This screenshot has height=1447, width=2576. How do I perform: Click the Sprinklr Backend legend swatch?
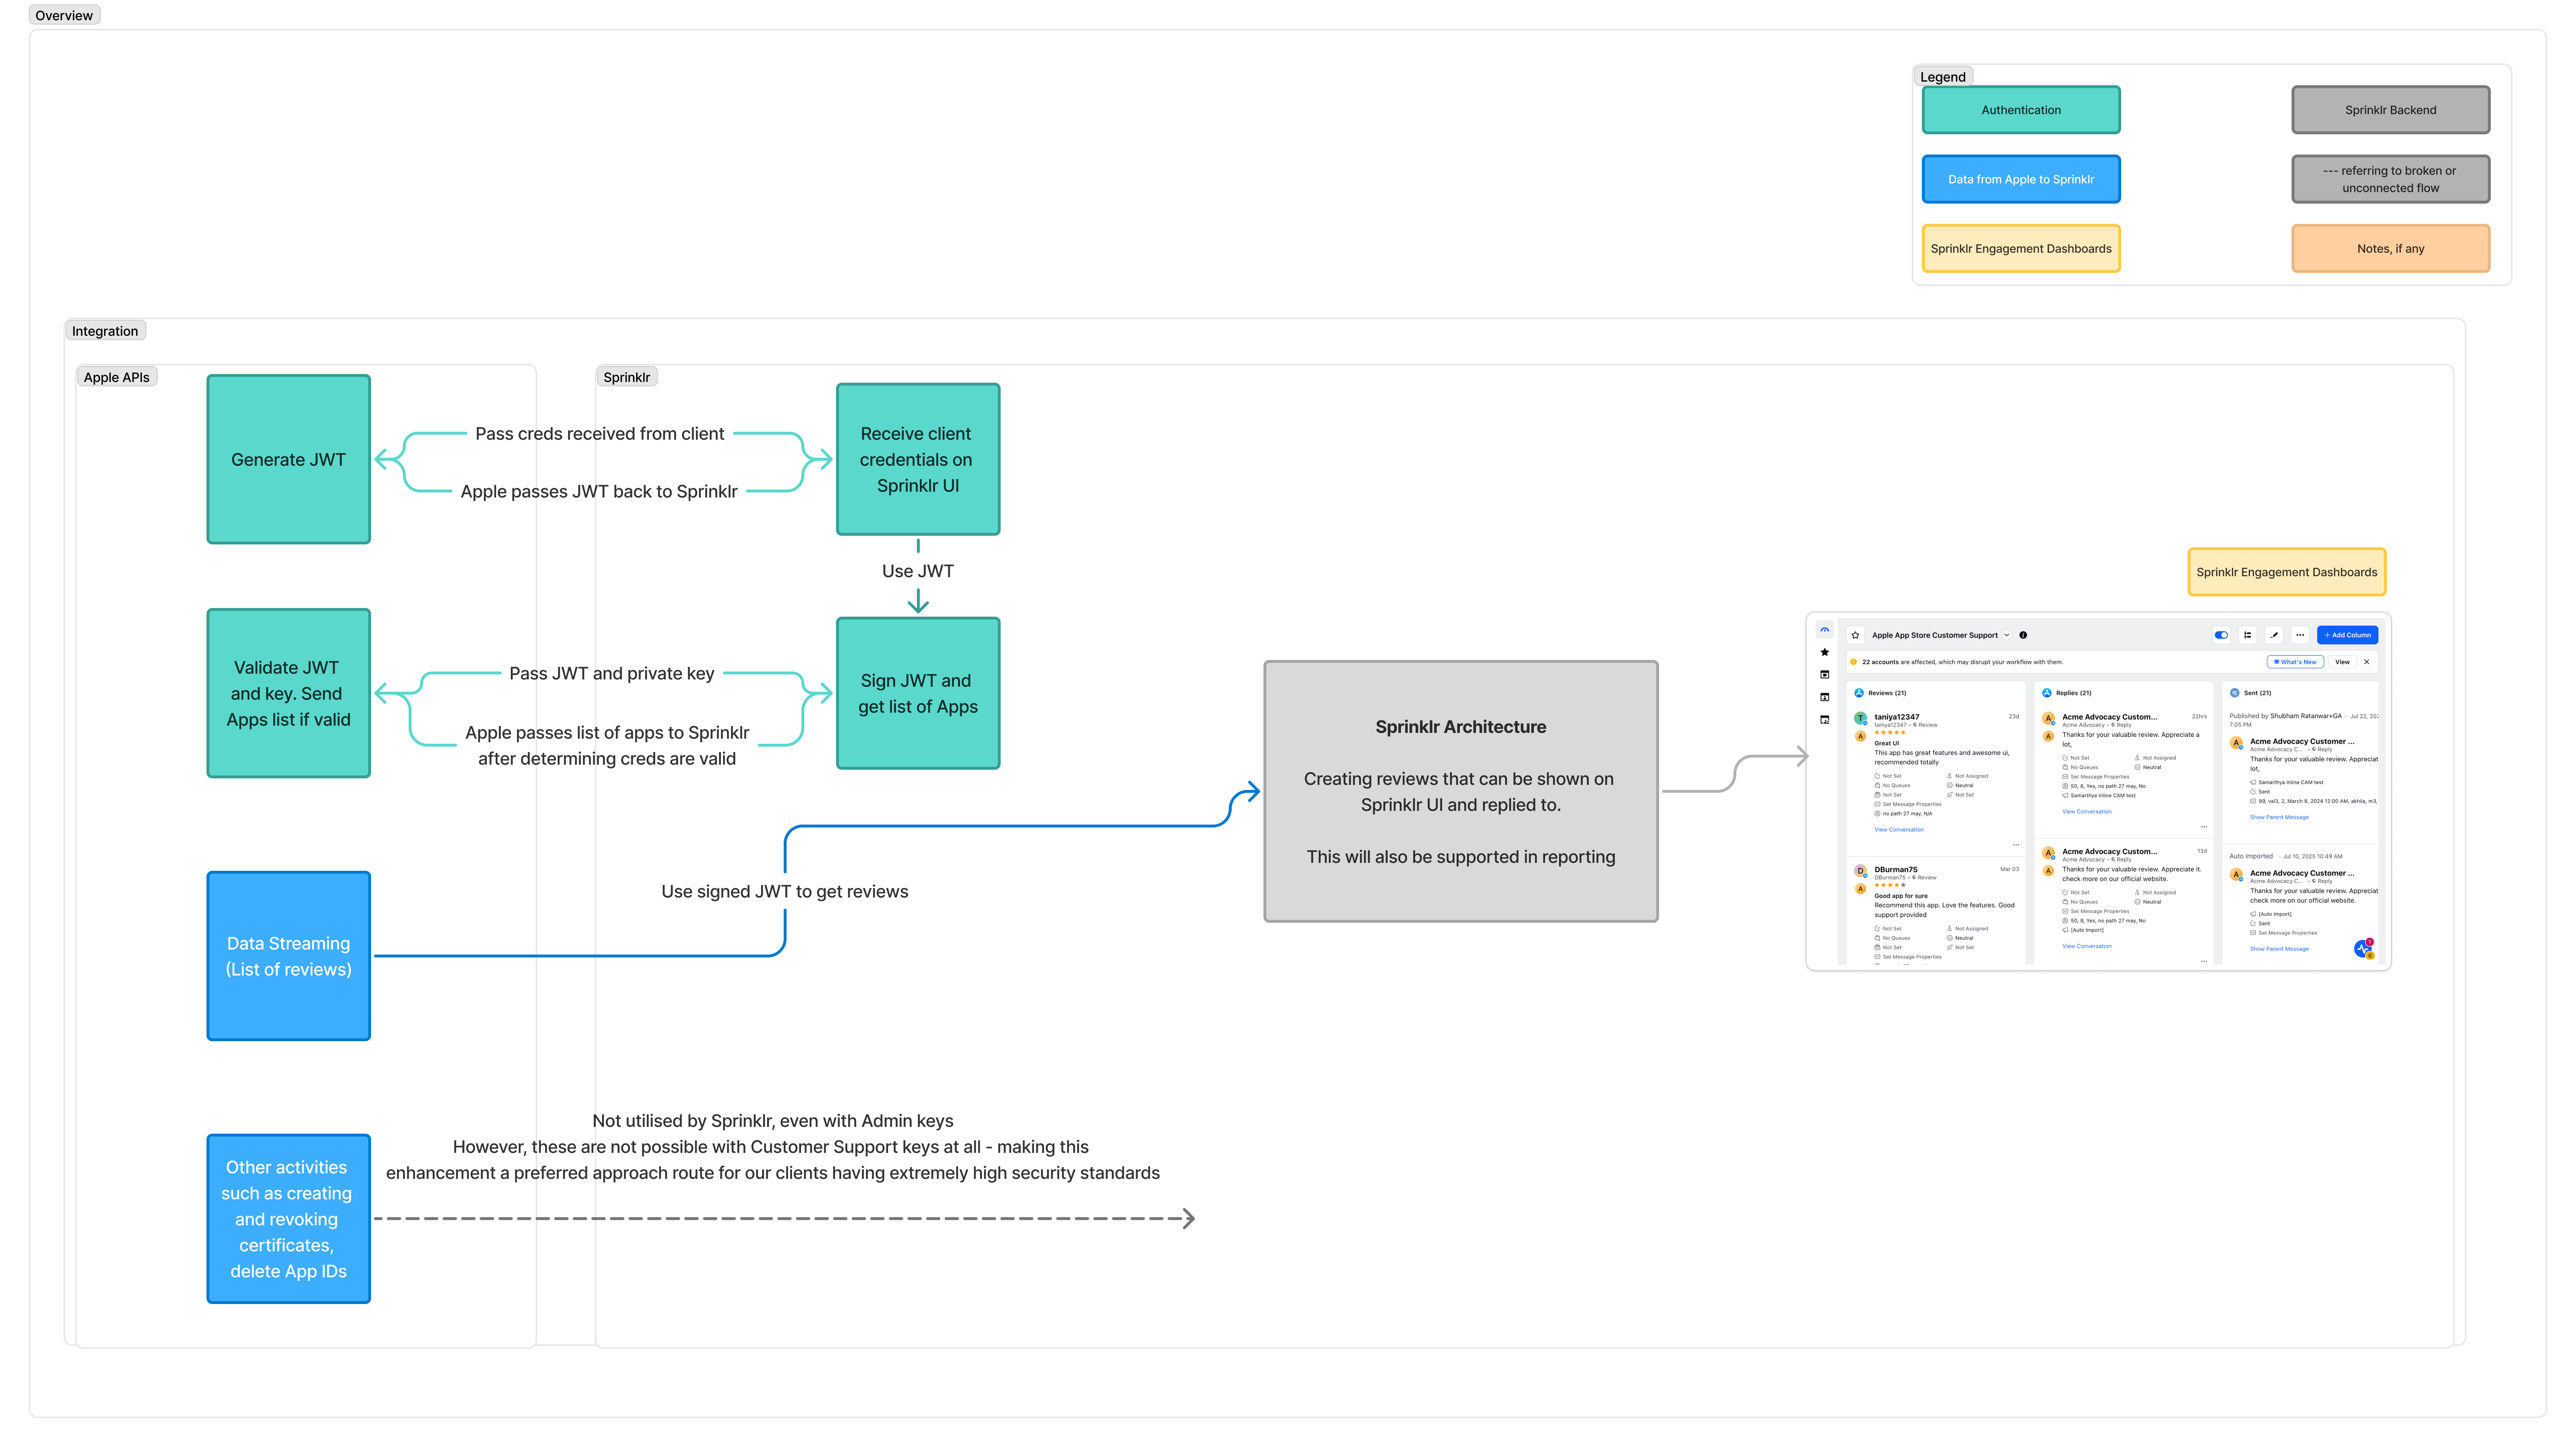pos(2391,110)
